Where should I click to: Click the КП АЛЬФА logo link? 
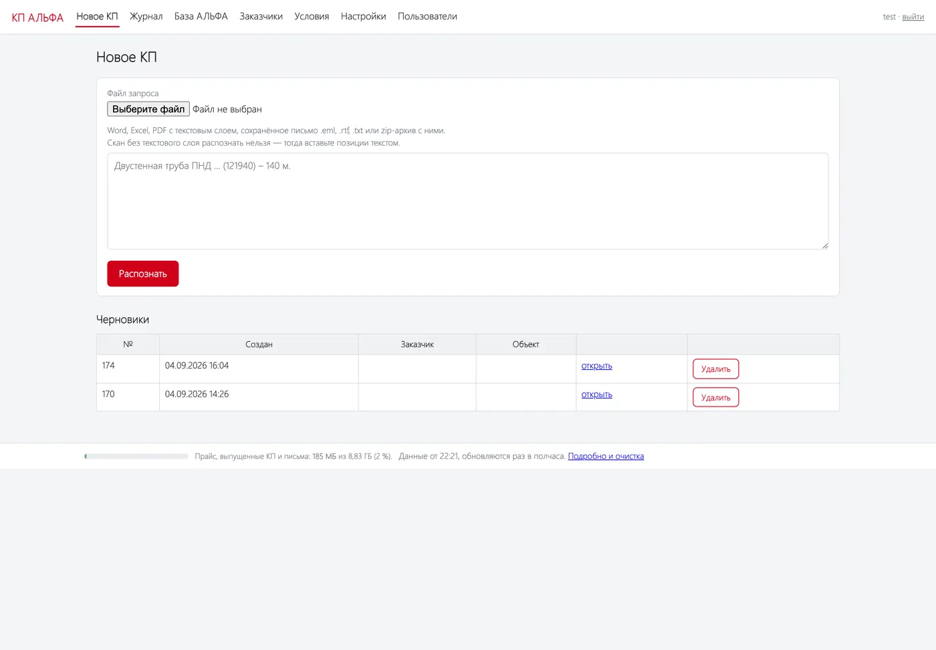(37, 17)
